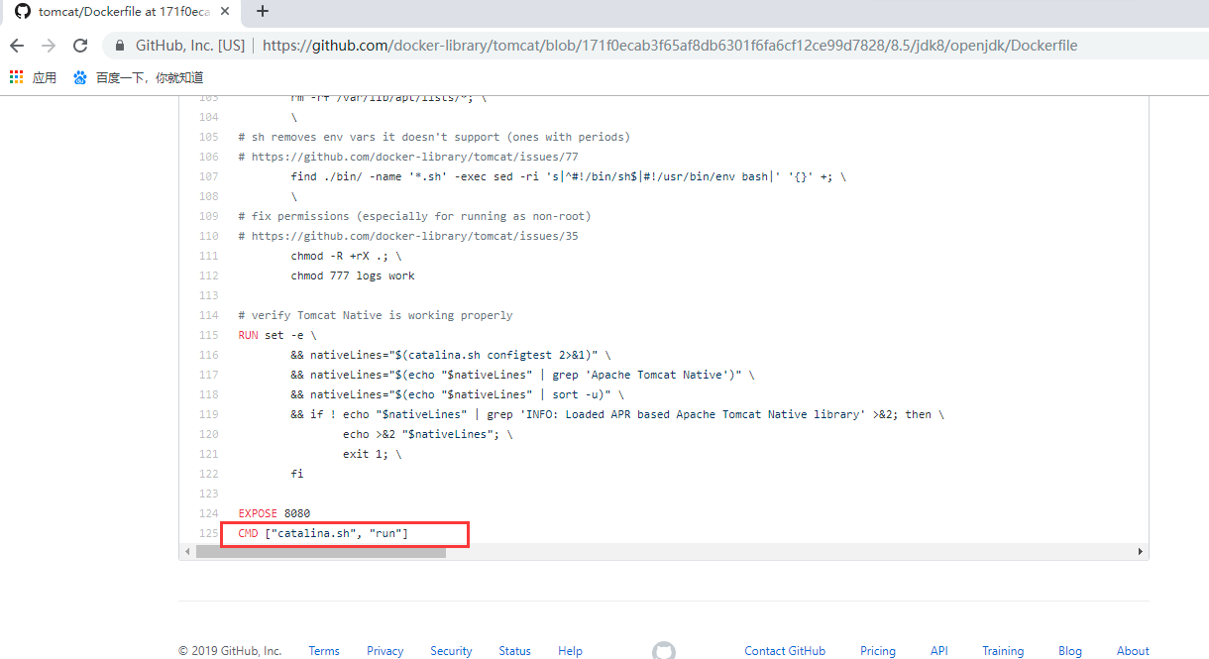This screenshot has width=1209, height=659.
Task: Click the catalina.sh configtest line
Action: pyautogui.click(x=451, y=355)
